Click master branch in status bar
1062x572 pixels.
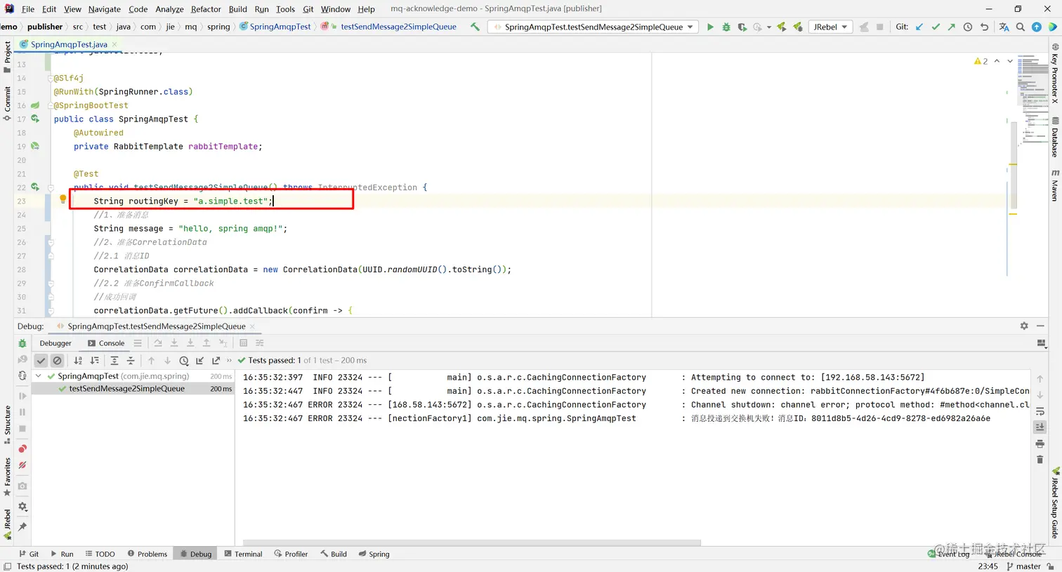(1024, 566)
